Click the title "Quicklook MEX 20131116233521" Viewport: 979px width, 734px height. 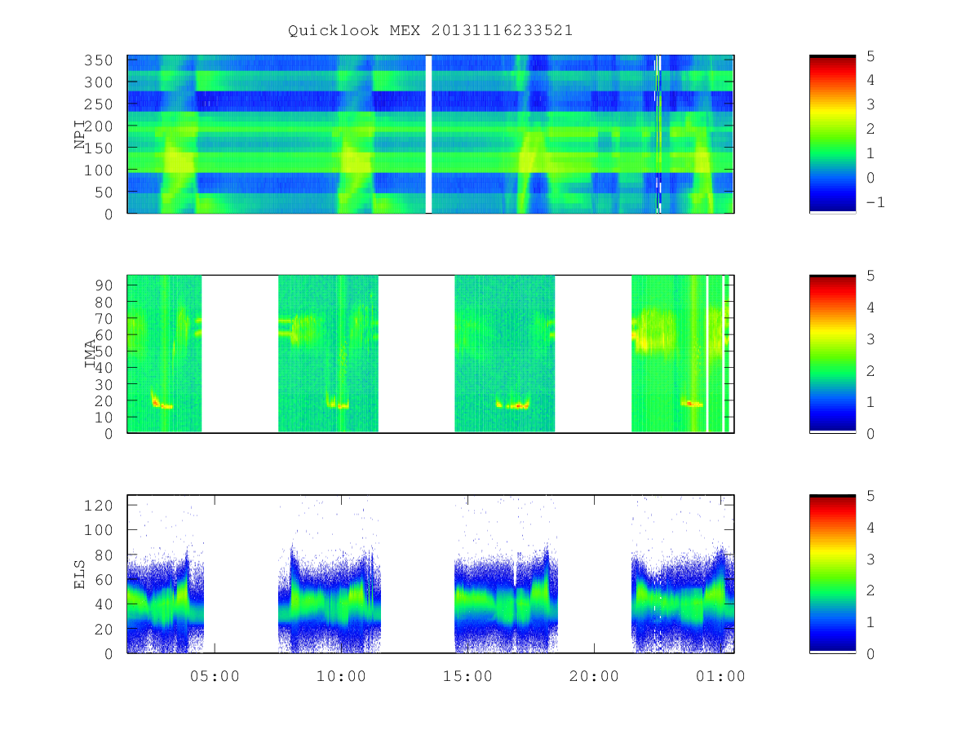point(430,30)
